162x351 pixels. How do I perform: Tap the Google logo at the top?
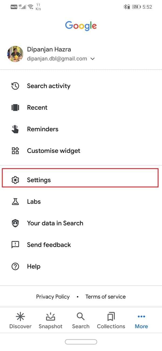click(x=81, y=26)
